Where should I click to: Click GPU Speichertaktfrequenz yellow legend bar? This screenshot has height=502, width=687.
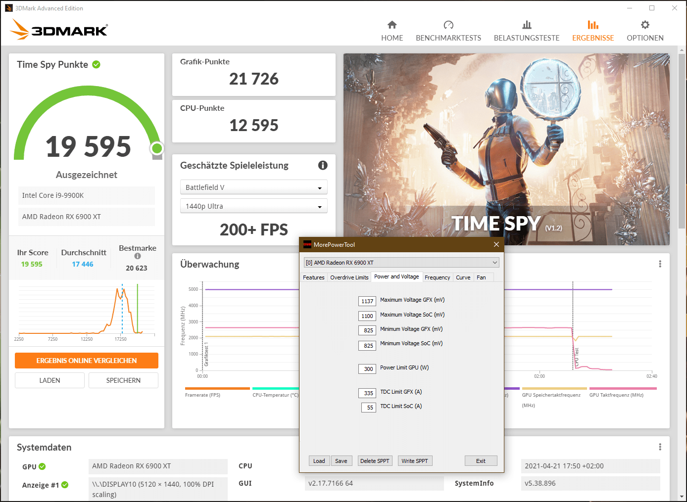(x=554, y=389)
